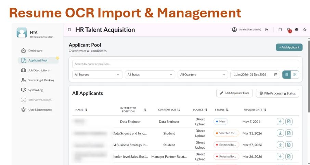The image size is (310, 165).
Task: Expand the All Status dropdown
Action: click(x=150, y=74)
